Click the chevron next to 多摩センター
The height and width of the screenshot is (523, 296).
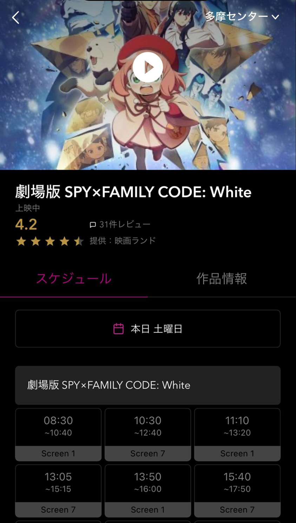tap(275, 17)
